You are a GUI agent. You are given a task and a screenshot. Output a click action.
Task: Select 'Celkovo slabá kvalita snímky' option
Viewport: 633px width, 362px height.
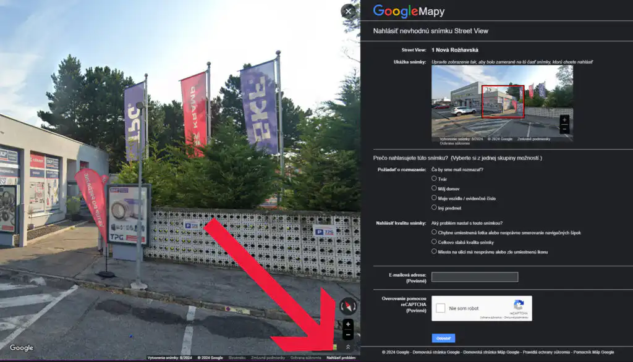[435, 242]
